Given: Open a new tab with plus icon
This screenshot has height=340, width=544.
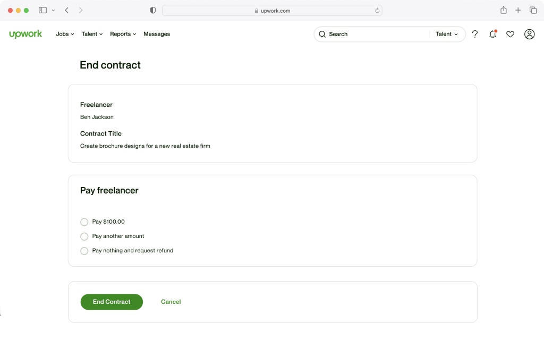Looking at the screenshot, I should point(518,10).
